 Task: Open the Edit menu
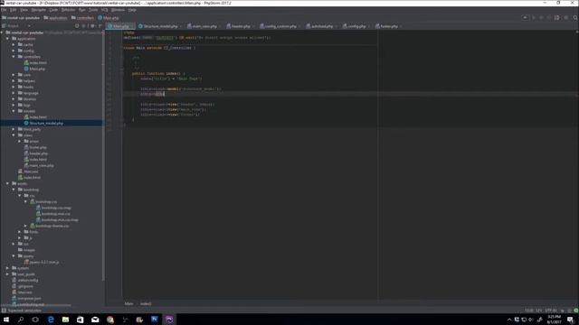pos(14,10)
